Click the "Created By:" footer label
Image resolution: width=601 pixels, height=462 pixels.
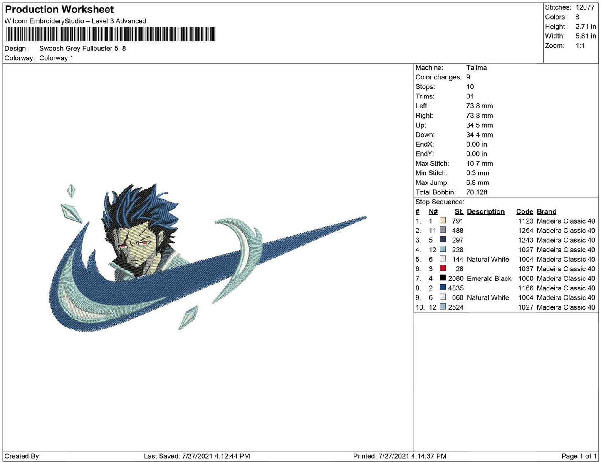point(22,456)
